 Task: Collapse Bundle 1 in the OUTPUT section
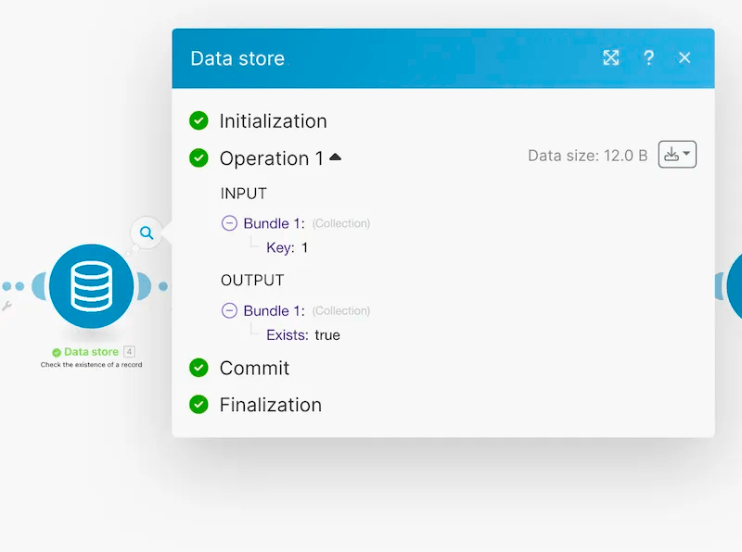228,310
